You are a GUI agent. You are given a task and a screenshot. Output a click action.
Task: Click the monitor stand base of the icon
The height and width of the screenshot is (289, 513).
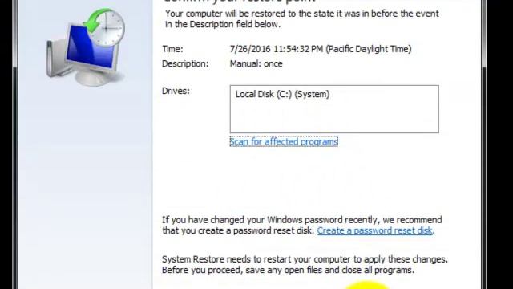click(x=95, y=79)
